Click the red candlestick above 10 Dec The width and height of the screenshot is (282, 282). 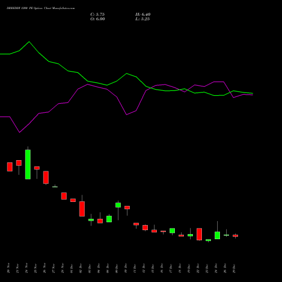[x=127, y=208]
